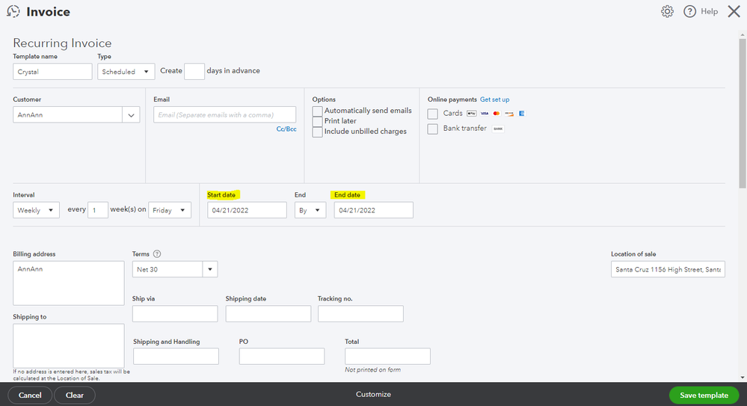Click the American Express icon
This screenshot has width=747, height=406.
coord(522,114)
